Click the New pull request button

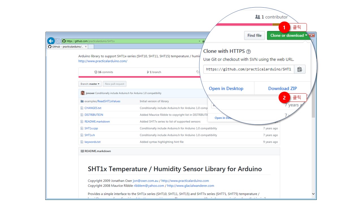click(115, 84)
